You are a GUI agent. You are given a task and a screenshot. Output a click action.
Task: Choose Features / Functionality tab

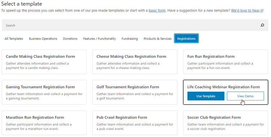pyautogui.click(x=99, y=39)
